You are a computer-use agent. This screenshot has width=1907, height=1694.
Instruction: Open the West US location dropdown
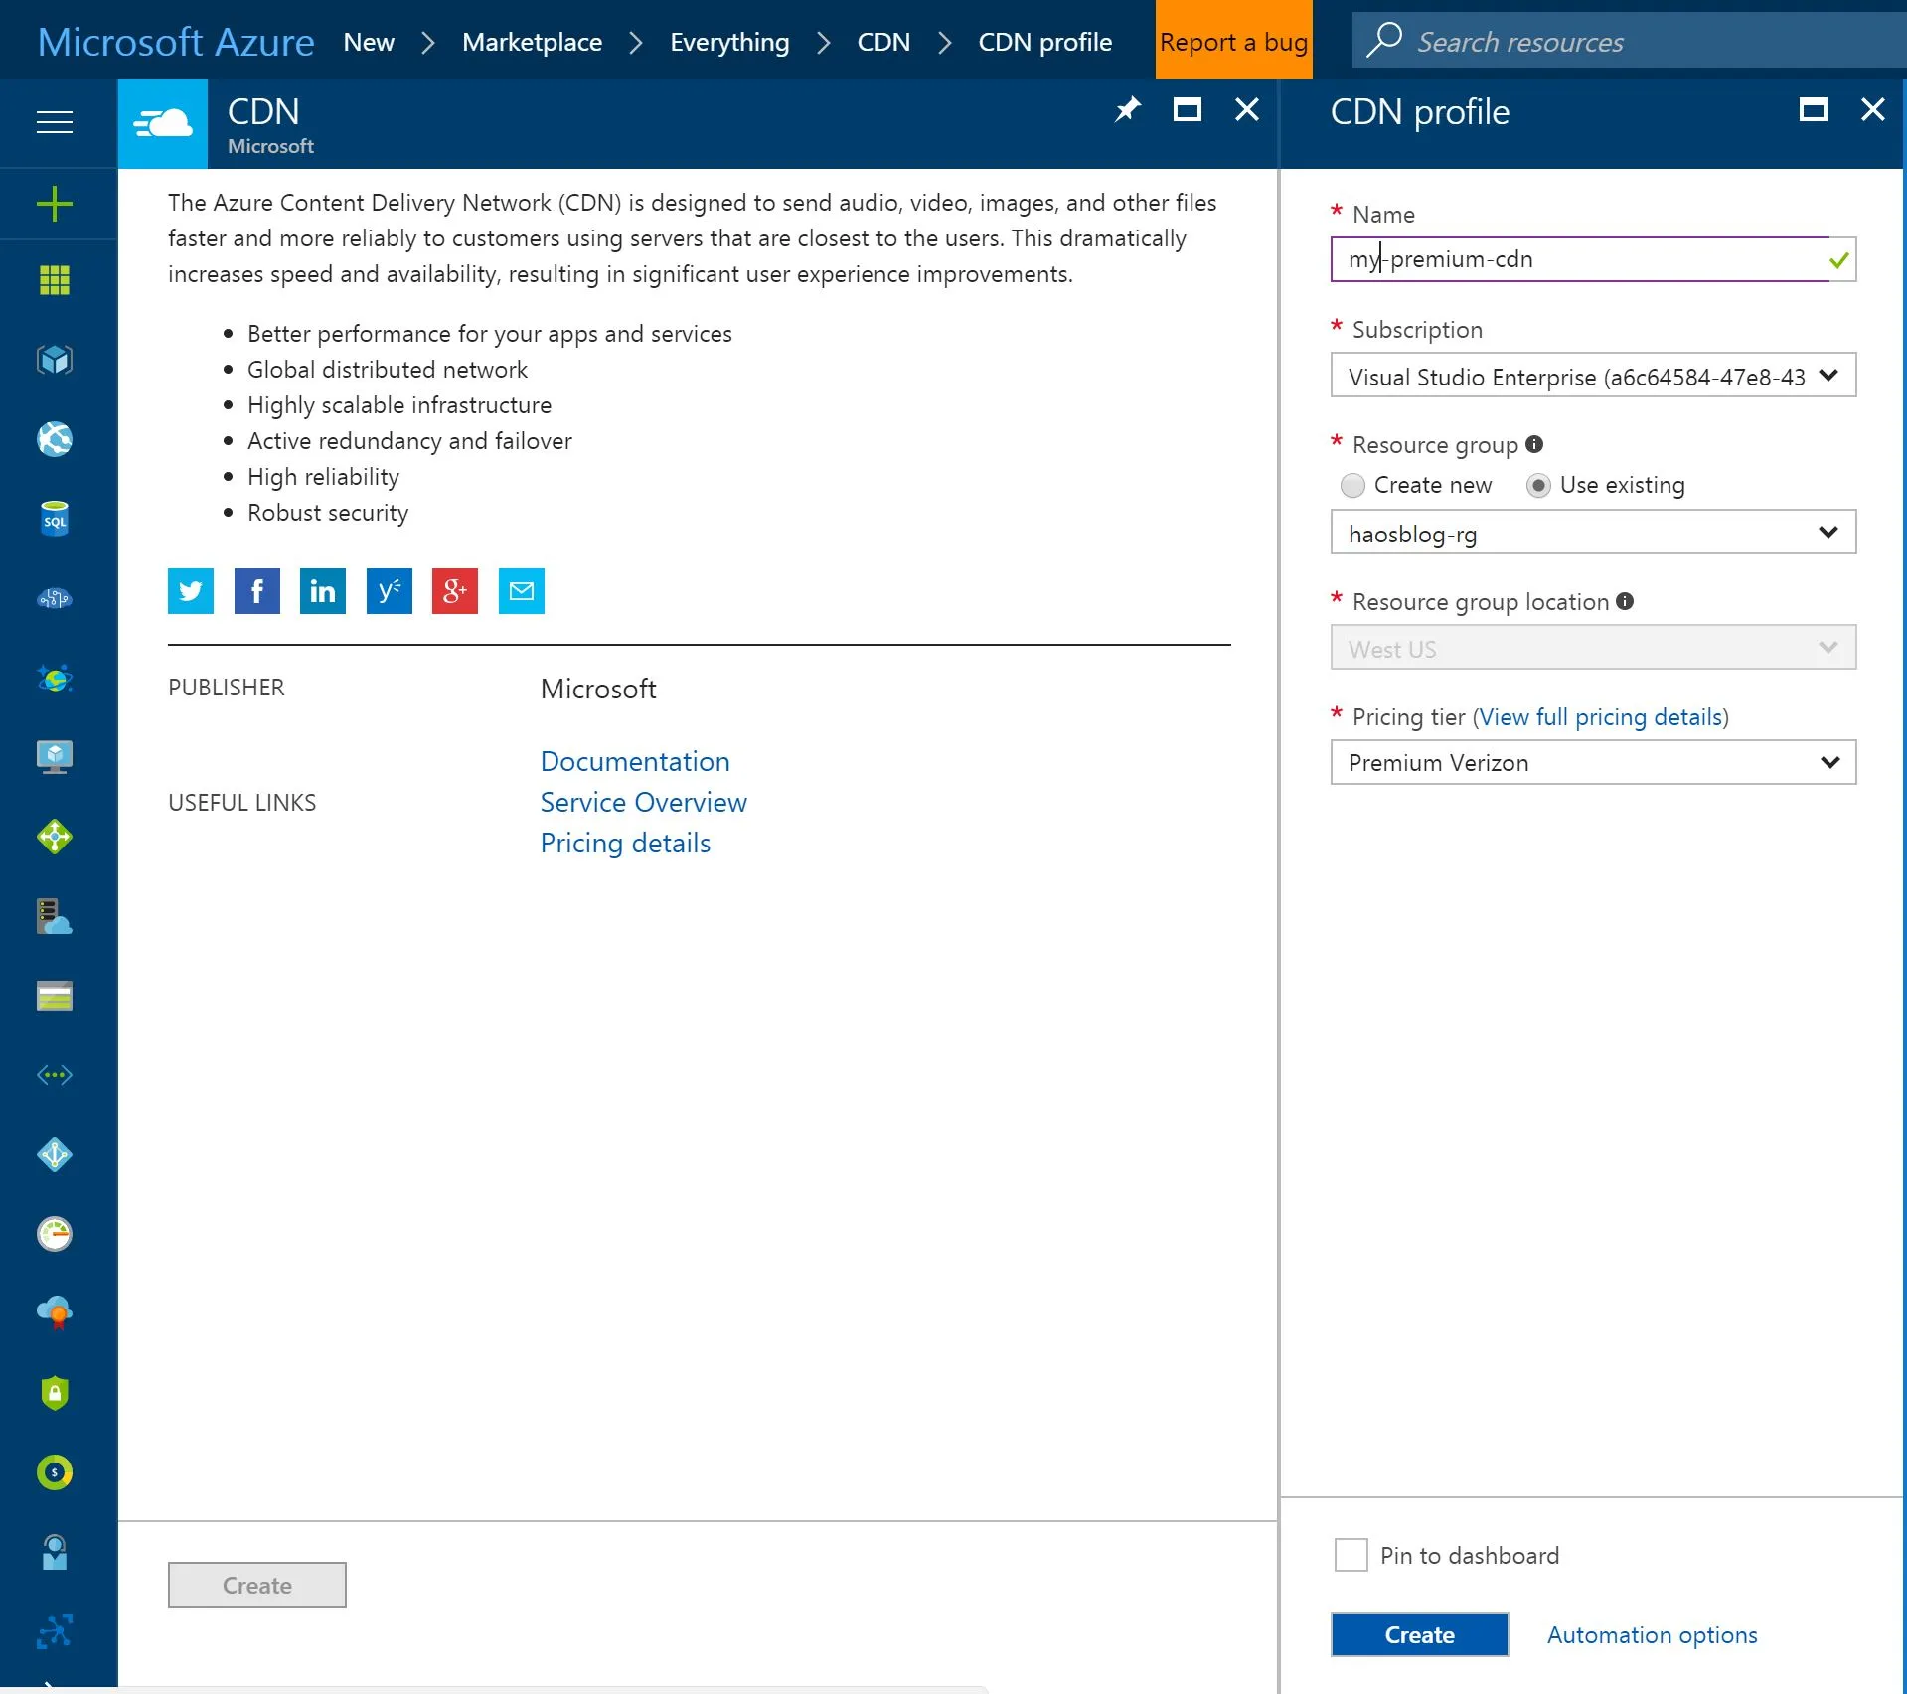1593,648
